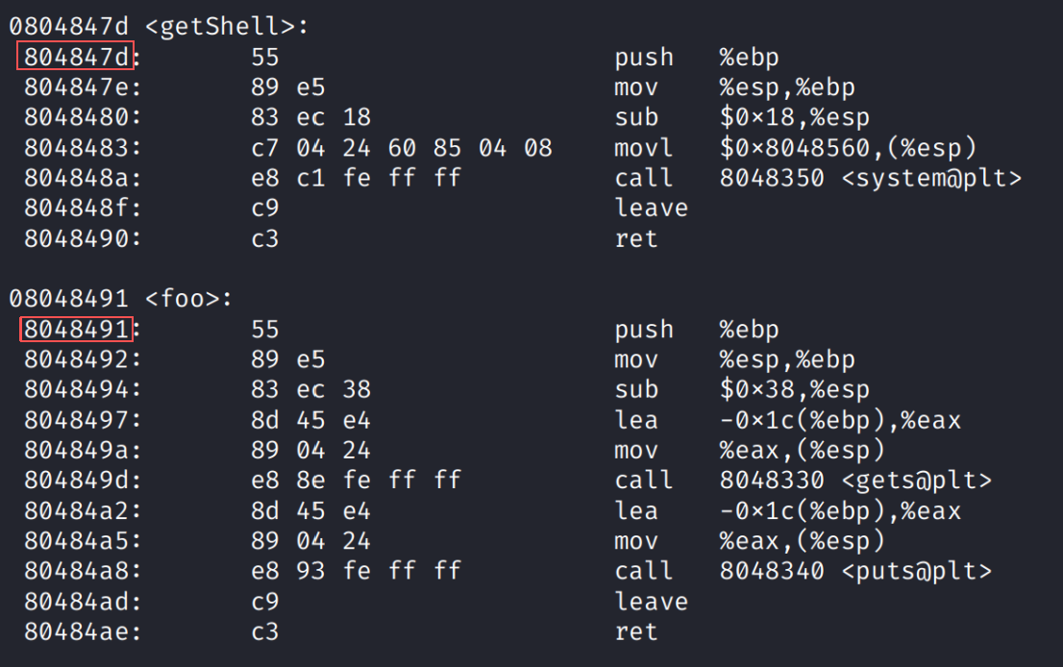1063x667 pixels.
Task: Click the red-boxed address 804847d
Action: pyautogui.click(x=76, y=58)
